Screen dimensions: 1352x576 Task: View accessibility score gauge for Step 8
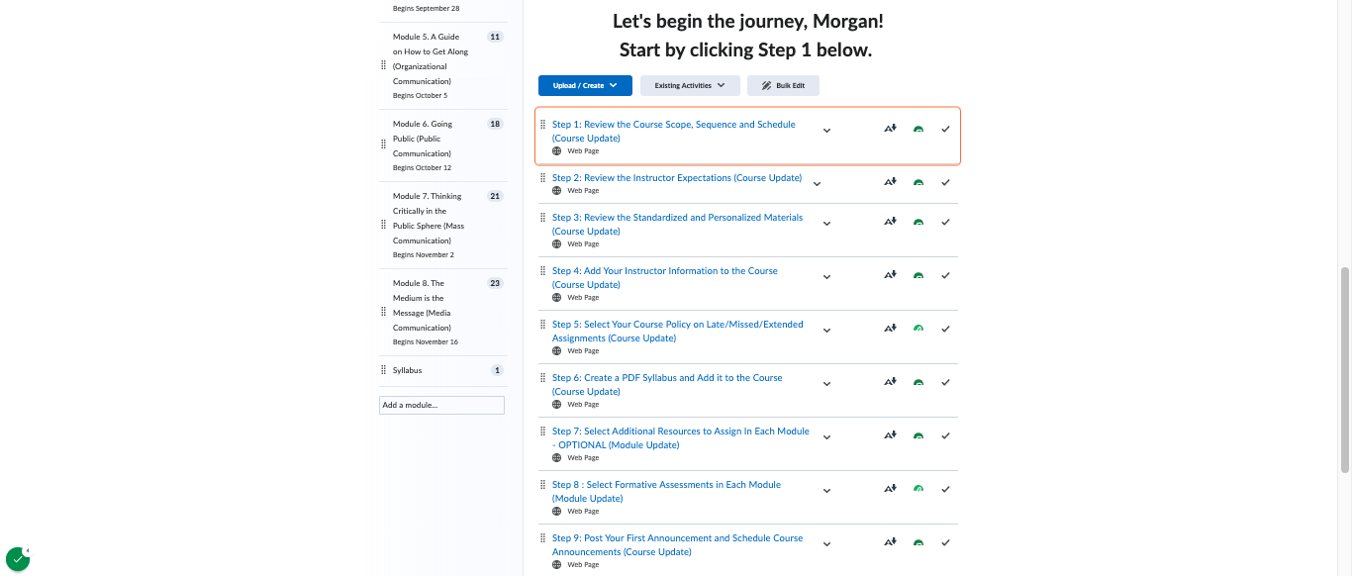[918, 490]
